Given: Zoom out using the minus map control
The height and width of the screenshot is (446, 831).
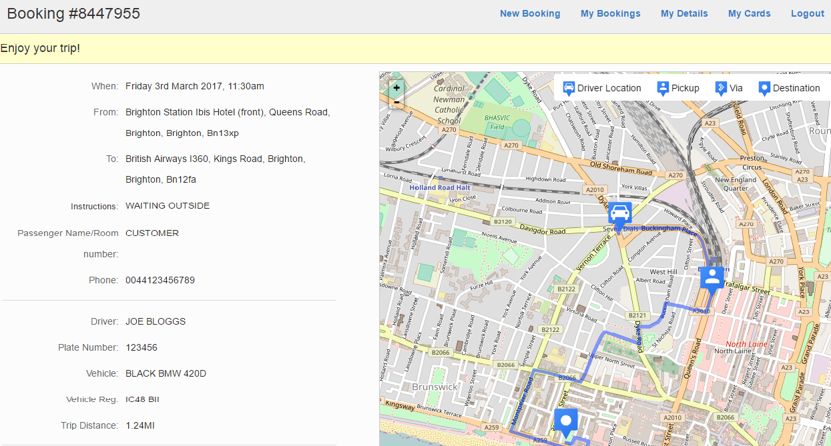Looking at the screenshot, I should [396, 102].
